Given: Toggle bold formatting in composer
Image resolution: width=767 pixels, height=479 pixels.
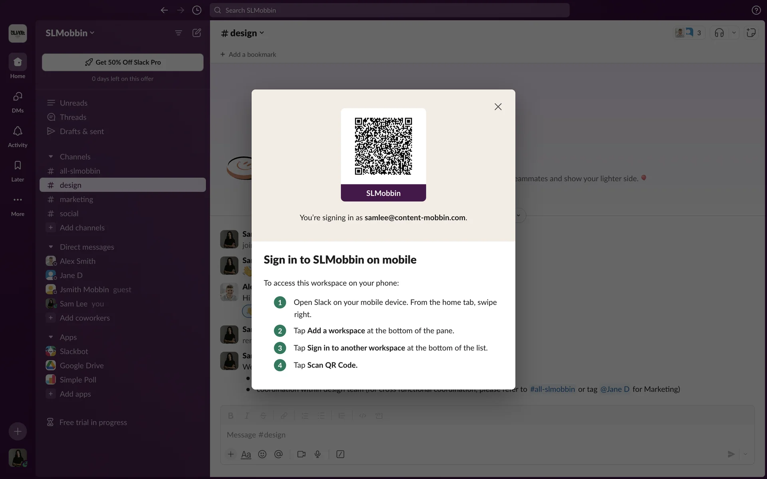Looking at the screenshot, I should (x=230, y=416).
